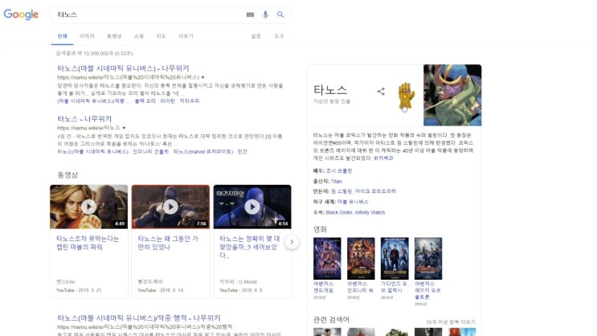Open 치타우리 sublink
The width and height of the screenshot is (597, 336).
[x=190, y=101]
